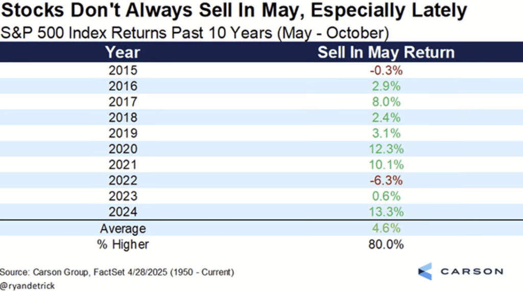
Task: Select the 2016 row year
Action: tap(123, 86)
